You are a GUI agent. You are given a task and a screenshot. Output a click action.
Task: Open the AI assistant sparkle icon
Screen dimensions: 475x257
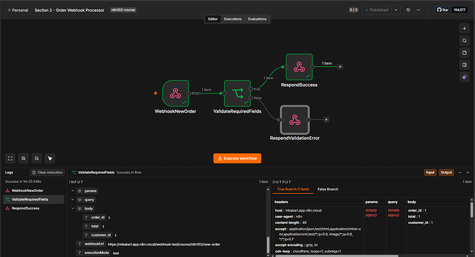pos(465,77)
